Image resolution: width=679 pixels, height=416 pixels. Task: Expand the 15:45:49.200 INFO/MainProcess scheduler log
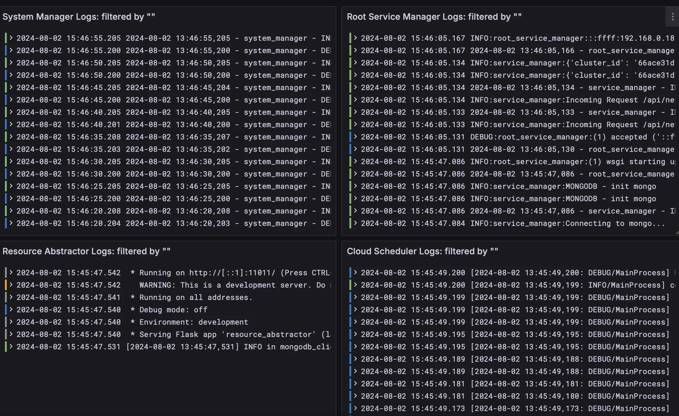[x=356, y=285]
